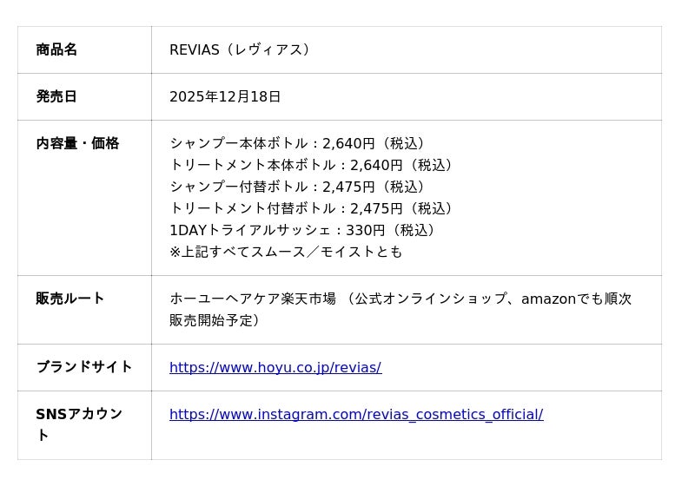Viewport: 695px width, 486px height.
Task: Click the REVIAS（レヴィアス） product name text
Action: [240, 50]
